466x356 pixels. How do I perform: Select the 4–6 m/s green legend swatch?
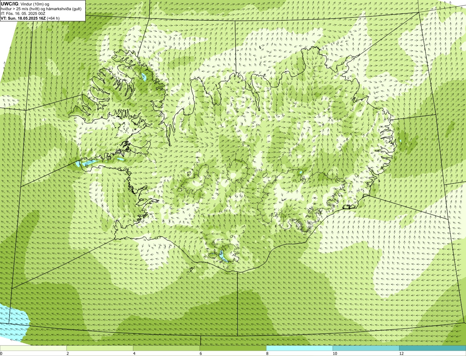coord(167,348)
